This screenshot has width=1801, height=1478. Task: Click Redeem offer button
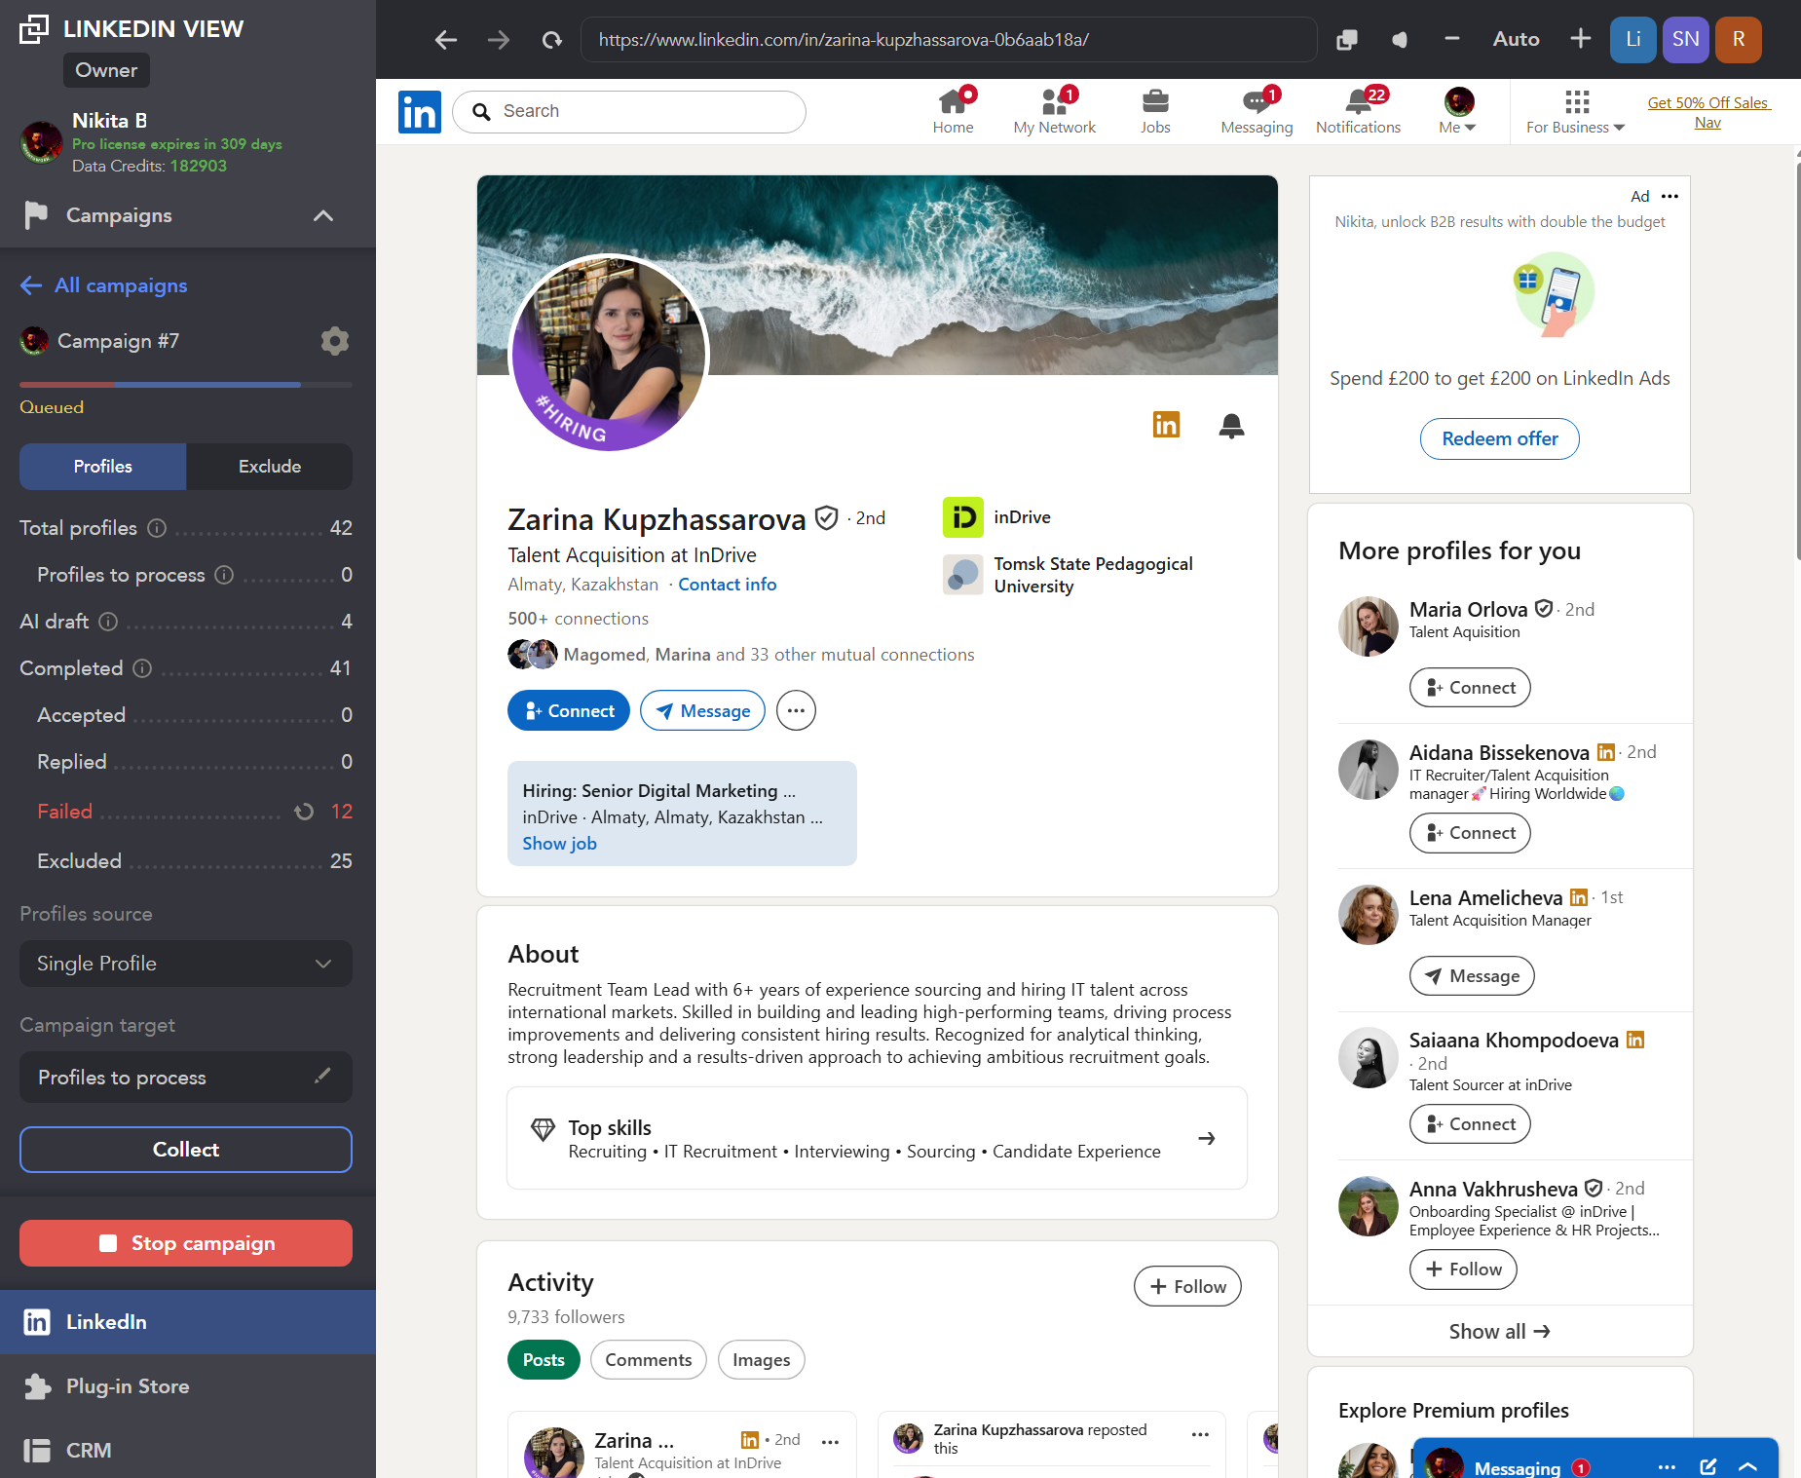pos(1499,438)
